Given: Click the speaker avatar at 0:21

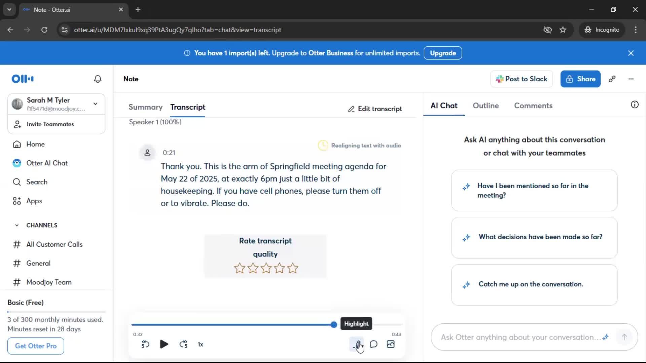Looking at the screenshot, I should pos(147,153).
